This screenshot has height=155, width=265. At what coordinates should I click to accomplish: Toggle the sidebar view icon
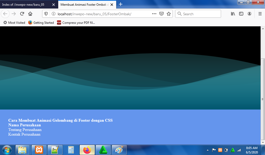point(241,14)
